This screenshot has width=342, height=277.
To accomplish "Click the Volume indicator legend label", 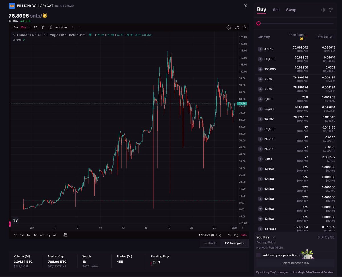I will [17, 40].
